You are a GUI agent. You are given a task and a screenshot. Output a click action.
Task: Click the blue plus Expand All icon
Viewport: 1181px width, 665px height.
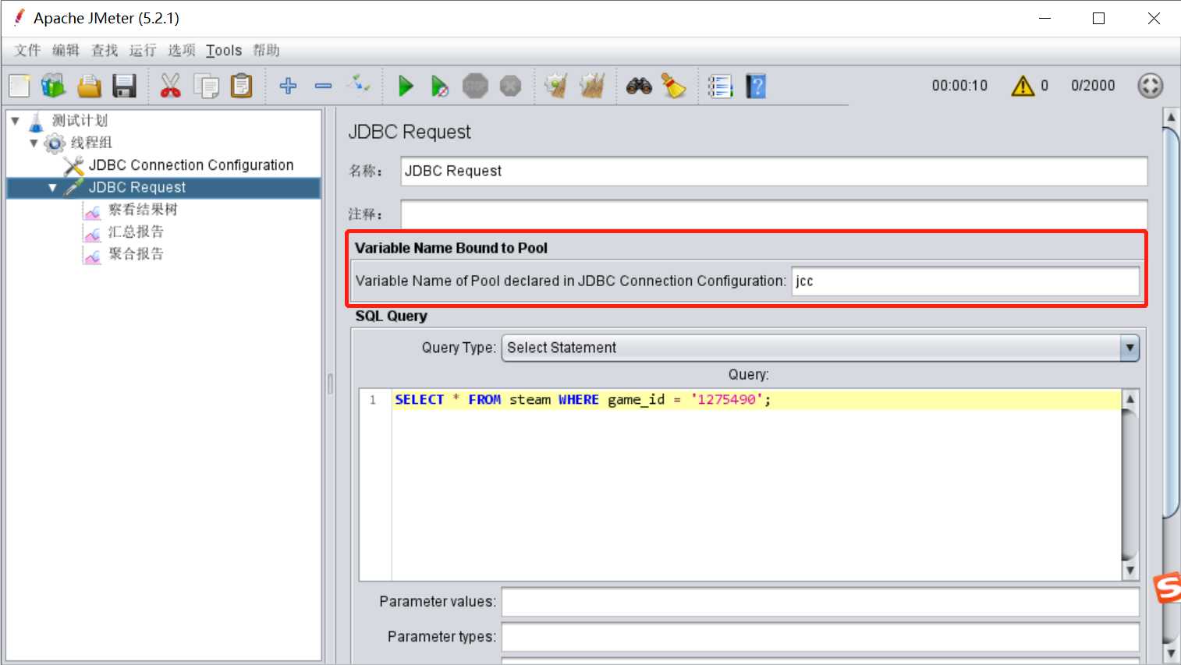point(288,86)
